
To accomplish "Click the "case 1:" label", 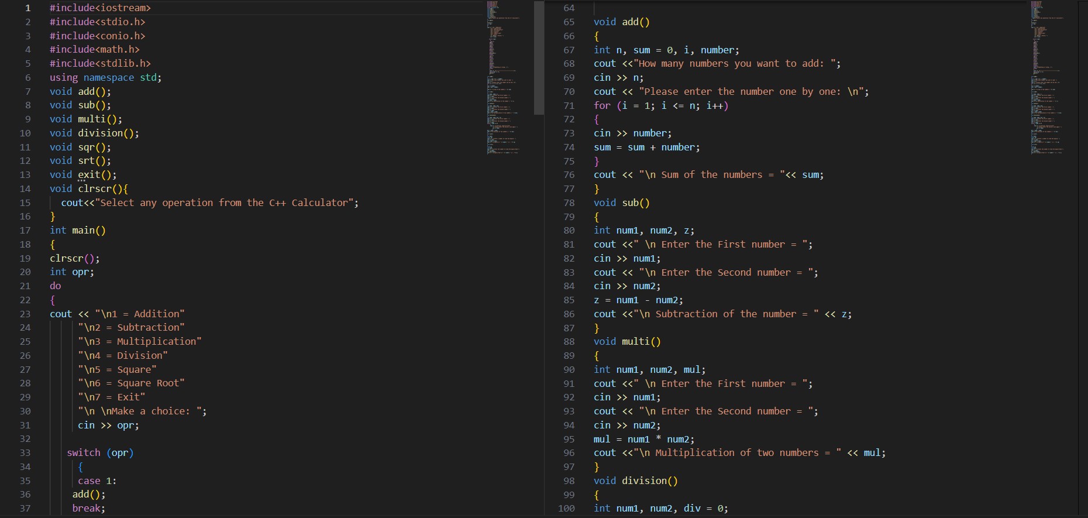I will (x=97, y=481).
